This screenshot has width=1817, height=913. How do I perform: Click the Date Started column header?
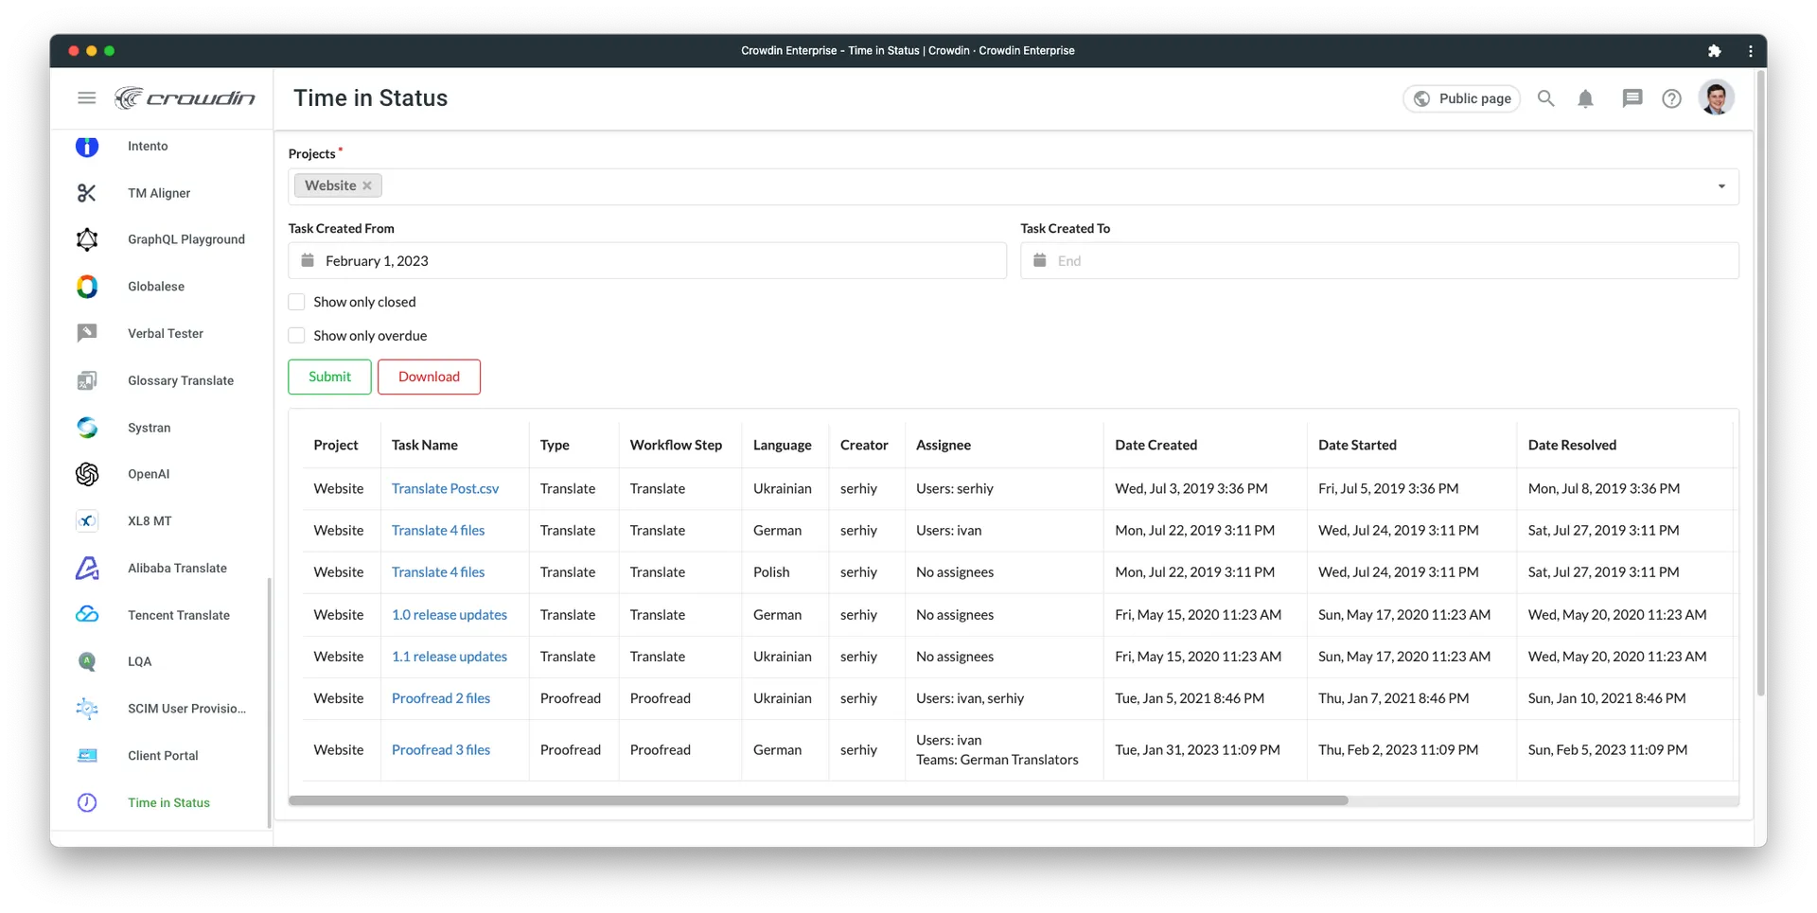pyautogui.click(x=1357, y=445)
